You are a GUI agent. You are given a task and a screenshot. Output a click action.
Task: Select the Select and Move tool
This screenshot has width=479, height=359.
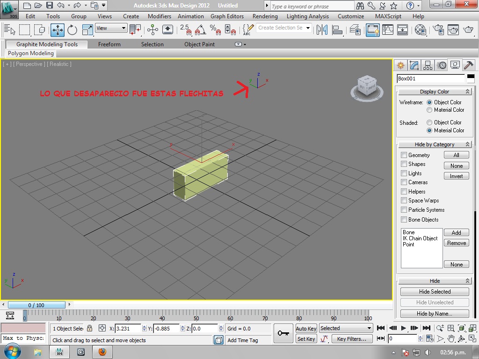pos(58,30)
